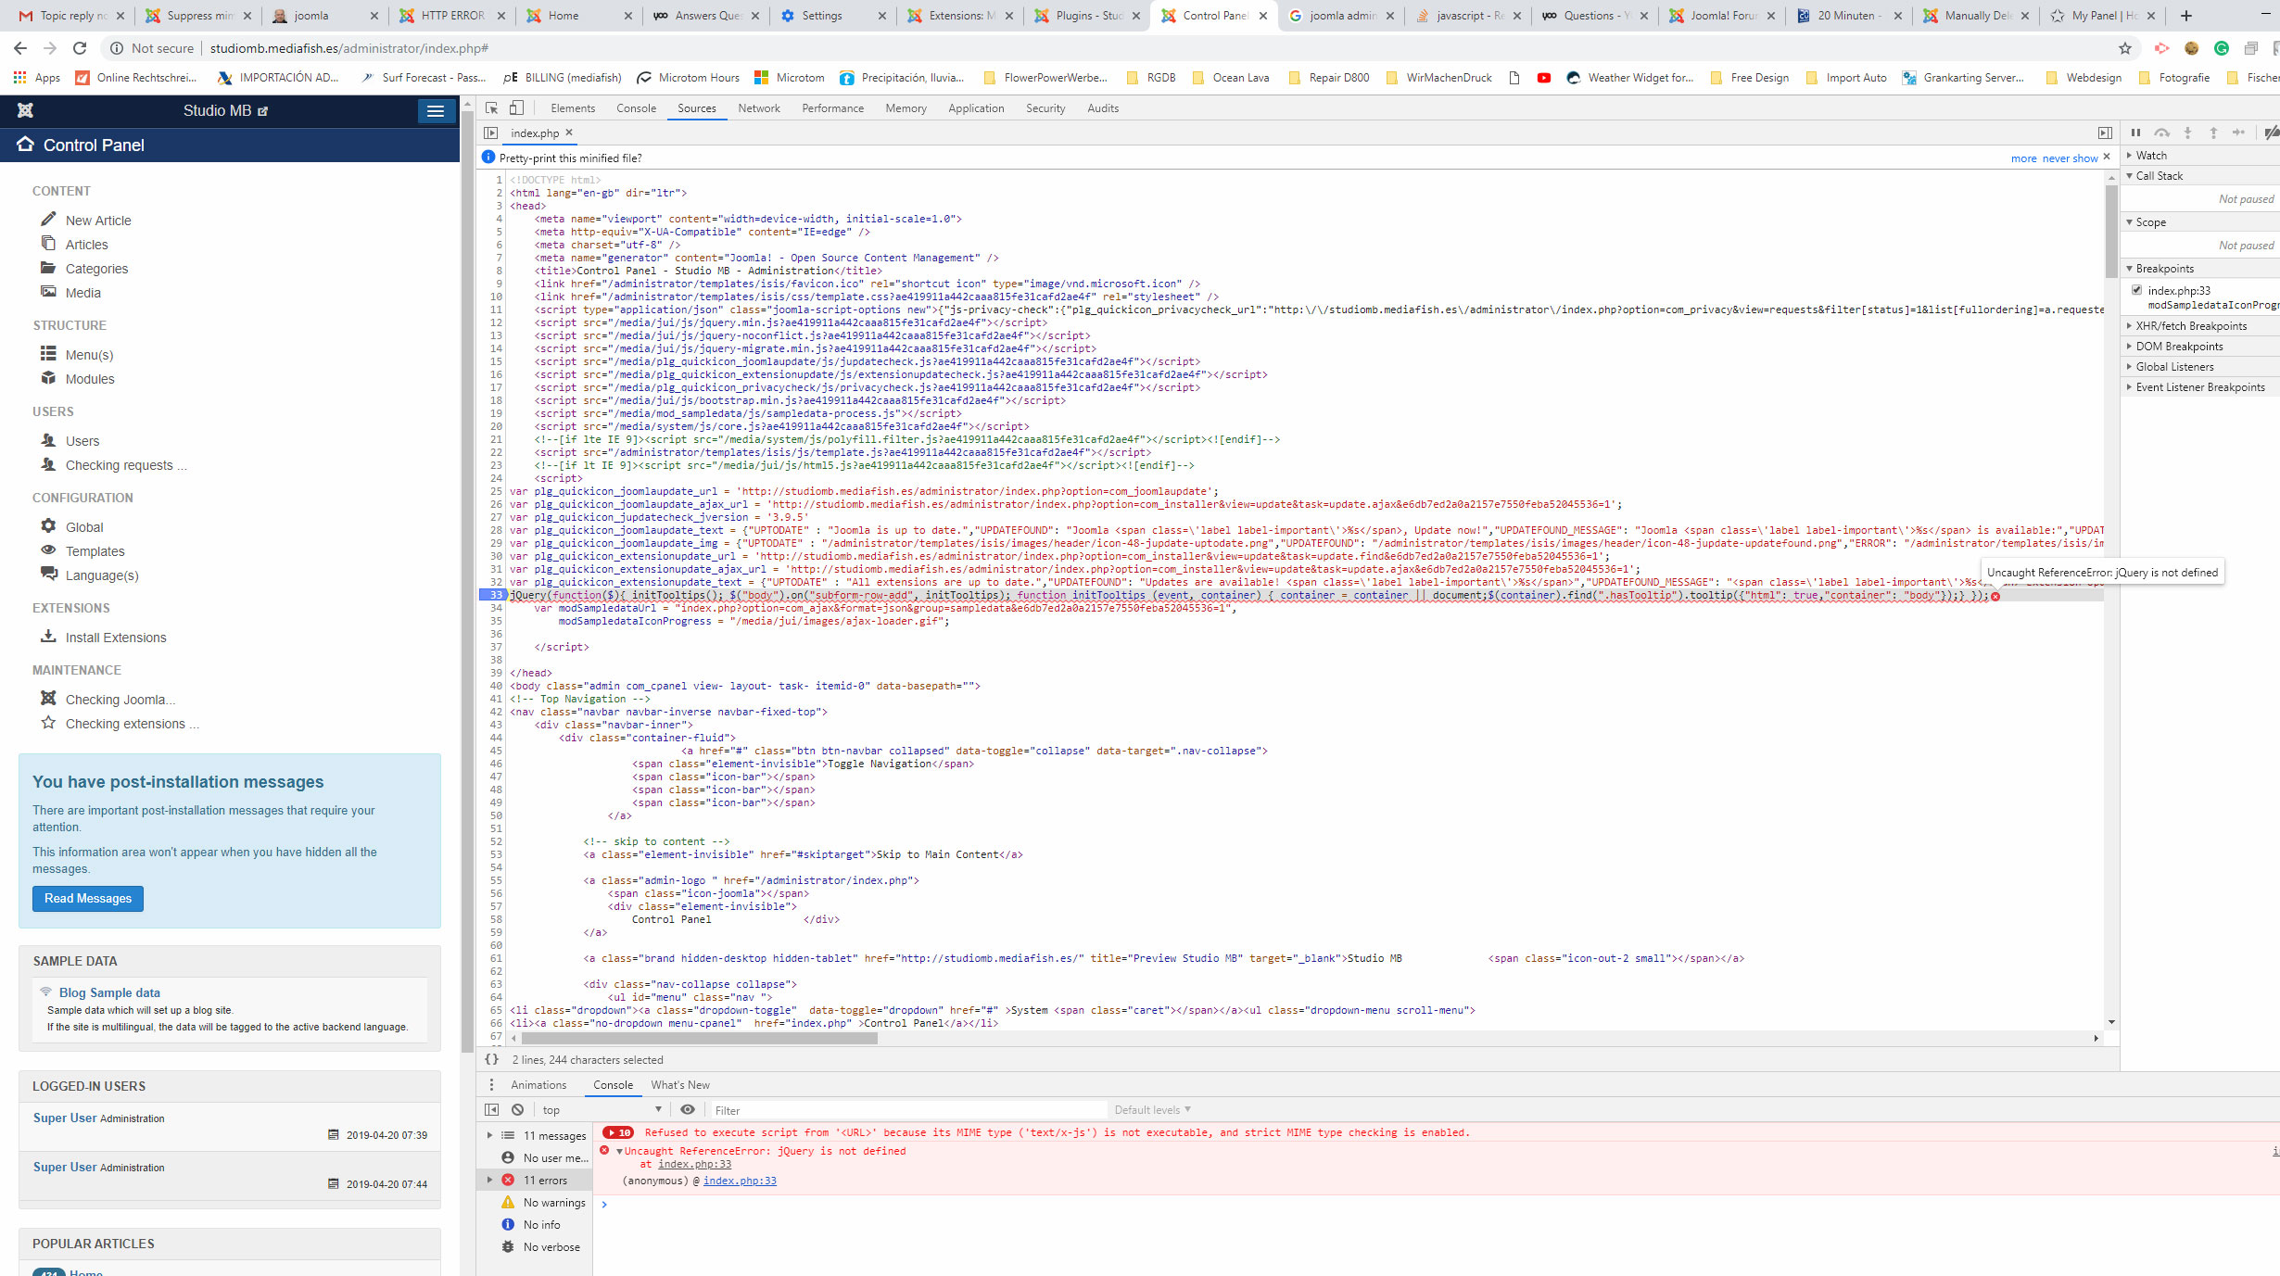The image size is (2280, 1276).
Task: Switch to the Elements DevTools tab
Action: [573, 108]
